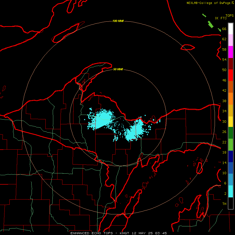This screenshot has height=235, width=235.
Task: Click the white swatch above 66
Action: pos(231,29)
